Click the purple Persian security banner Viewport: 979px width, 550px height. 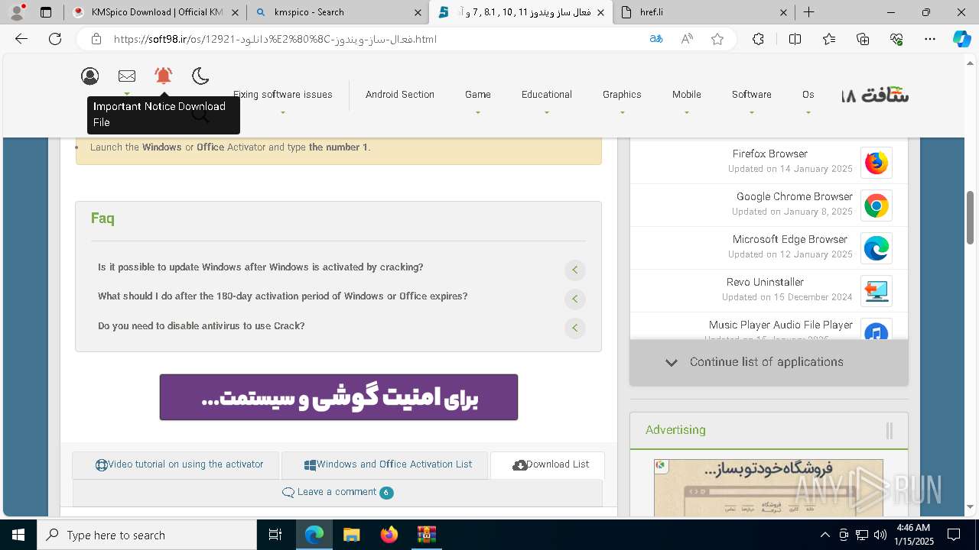pos(339,397)
